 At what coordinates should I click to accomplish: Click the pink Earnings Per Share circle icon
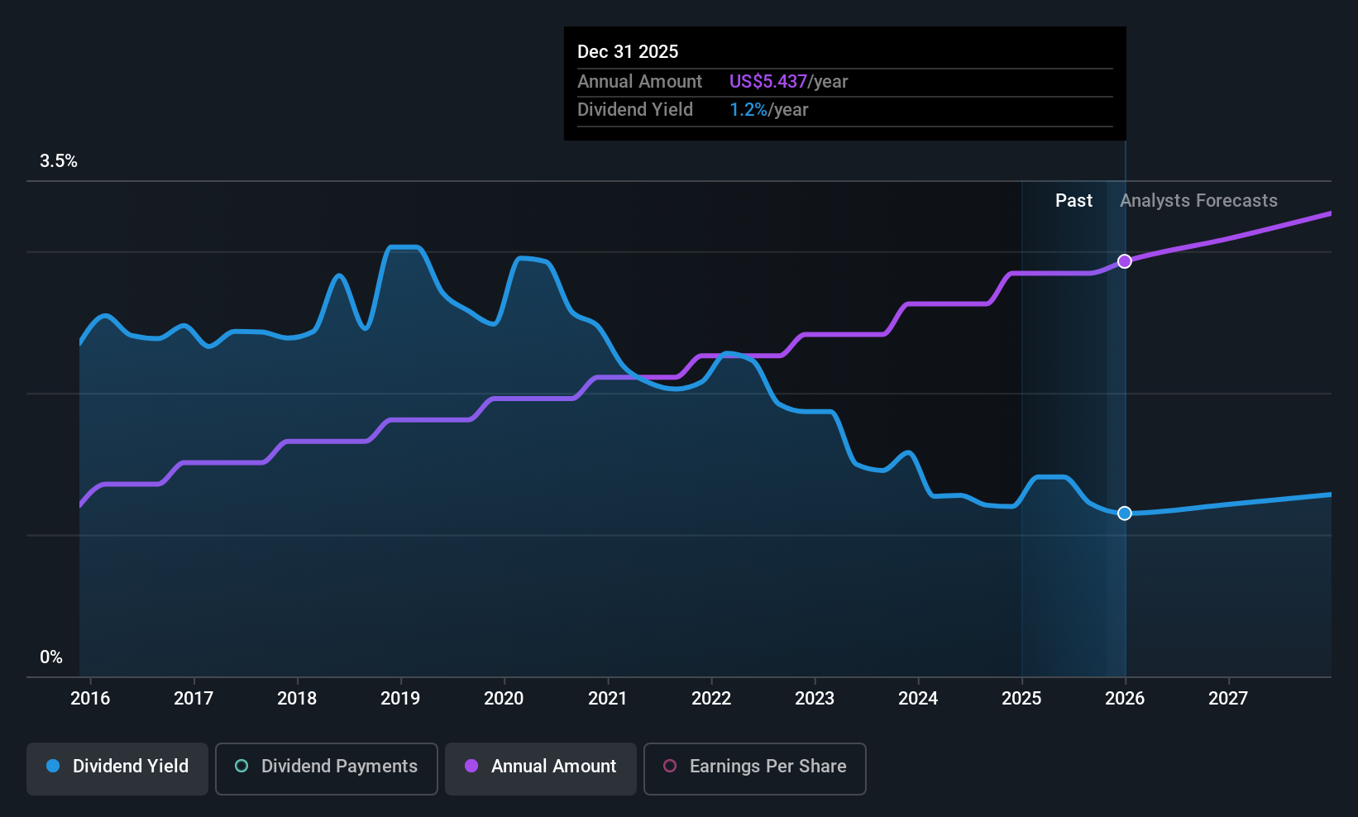(x=670, y=766)
